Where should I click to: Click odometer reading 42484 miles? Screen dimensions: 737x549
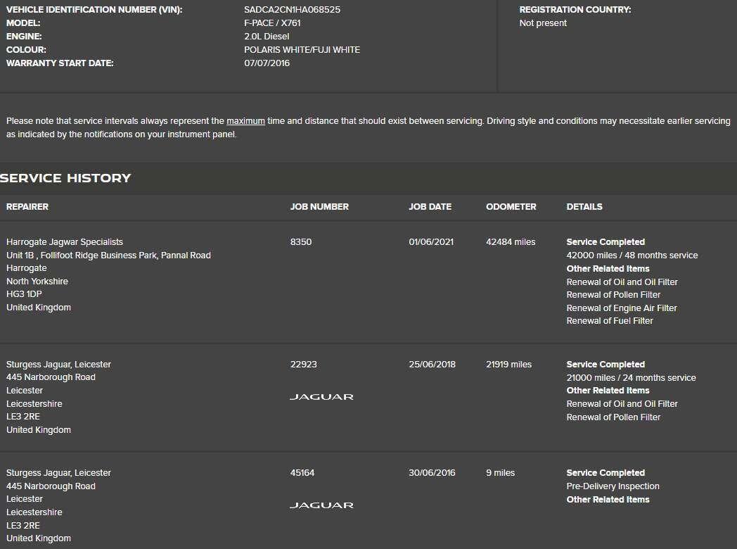coord(511,242)
